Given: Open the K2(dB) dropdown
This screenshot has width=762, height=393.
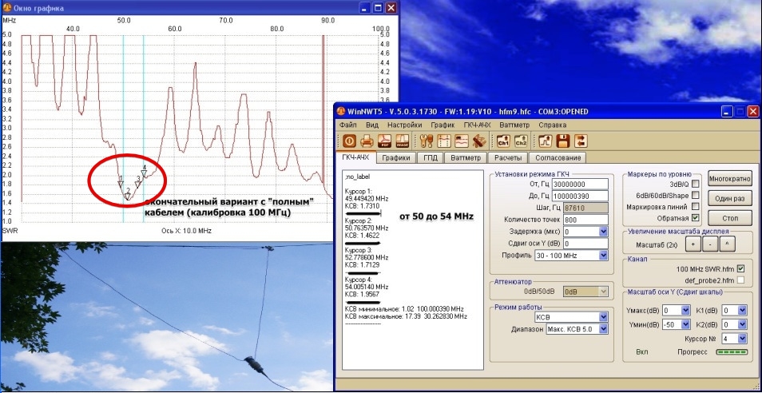Looking at the screenshot, I should point(743,324).
